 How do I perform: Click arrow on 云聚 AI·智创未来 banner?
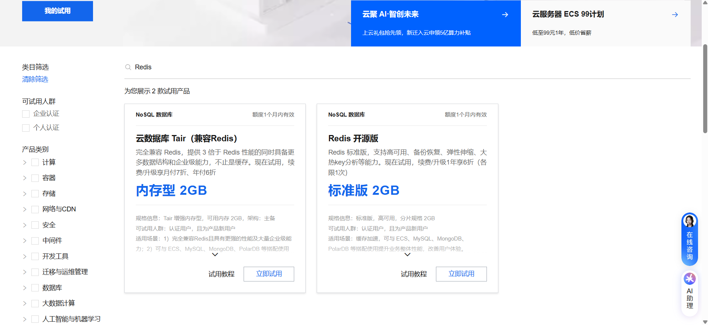pos(505,14)
